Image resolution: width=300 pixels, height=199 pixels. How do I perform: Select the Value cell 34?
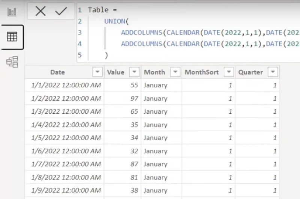[x=123, y=138]
